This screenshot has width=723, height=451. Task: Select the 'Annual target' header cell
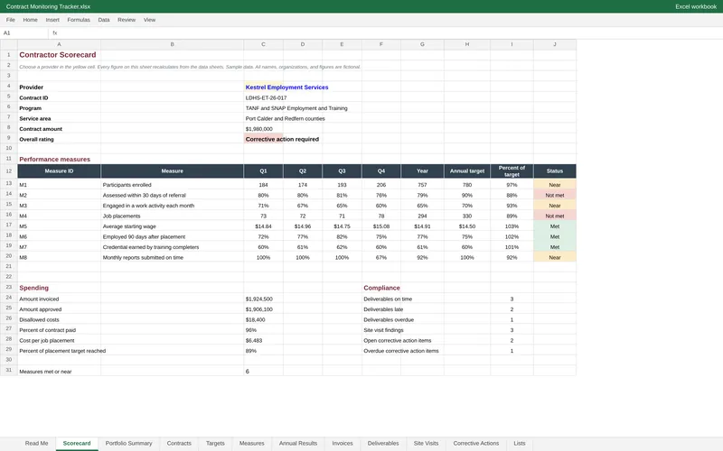tap(467, 171)
